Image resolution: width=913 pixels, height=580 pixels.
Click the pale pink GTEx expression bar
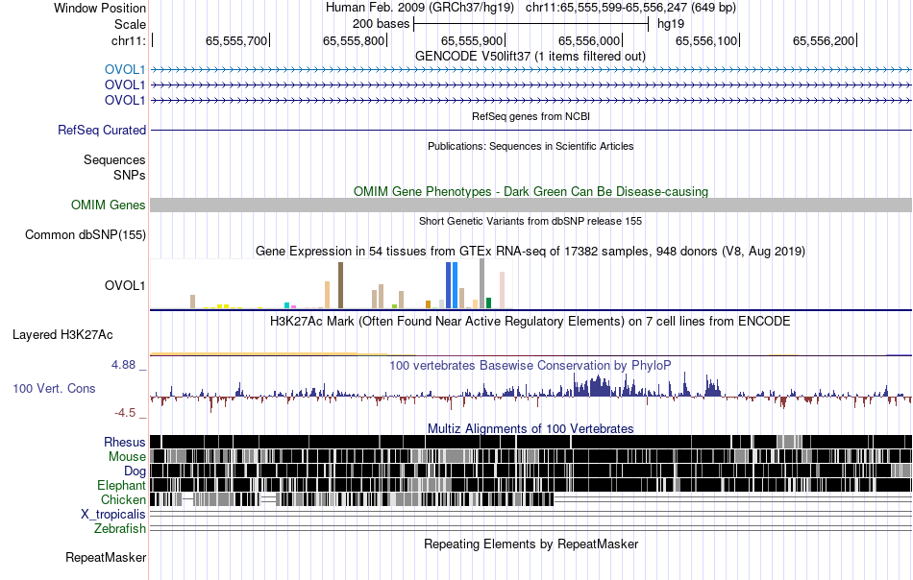(502, 290)
